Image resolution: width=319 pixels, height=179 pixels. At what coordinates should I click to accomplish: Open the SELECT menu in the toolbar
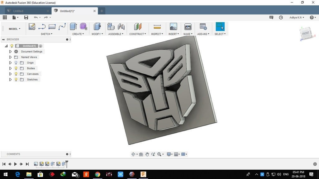click(220, 34)
